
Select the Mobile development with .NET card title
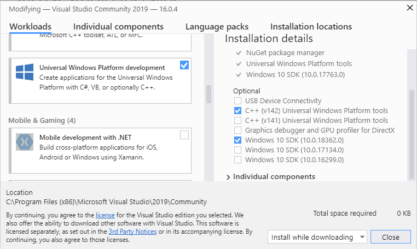[85, 138]
